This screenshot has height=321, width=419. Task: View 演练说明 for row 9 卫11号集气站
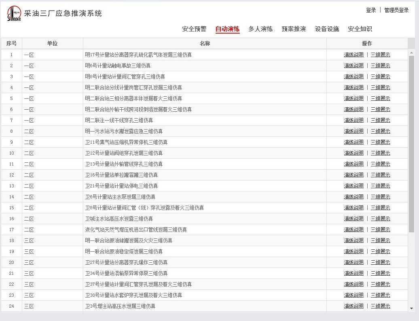point(353,142)
